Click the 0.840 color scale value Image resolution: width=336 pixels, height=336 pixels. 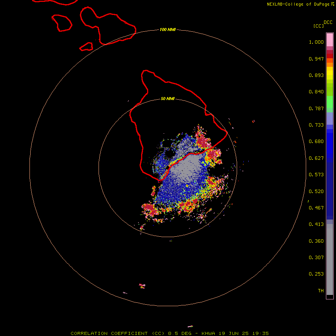(x=316, y=92)
